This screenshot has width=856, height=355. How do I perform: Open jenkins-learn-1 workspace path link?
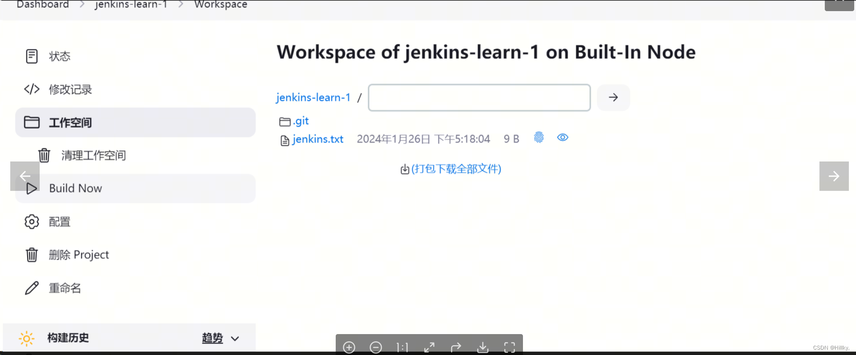pos(313,97)
